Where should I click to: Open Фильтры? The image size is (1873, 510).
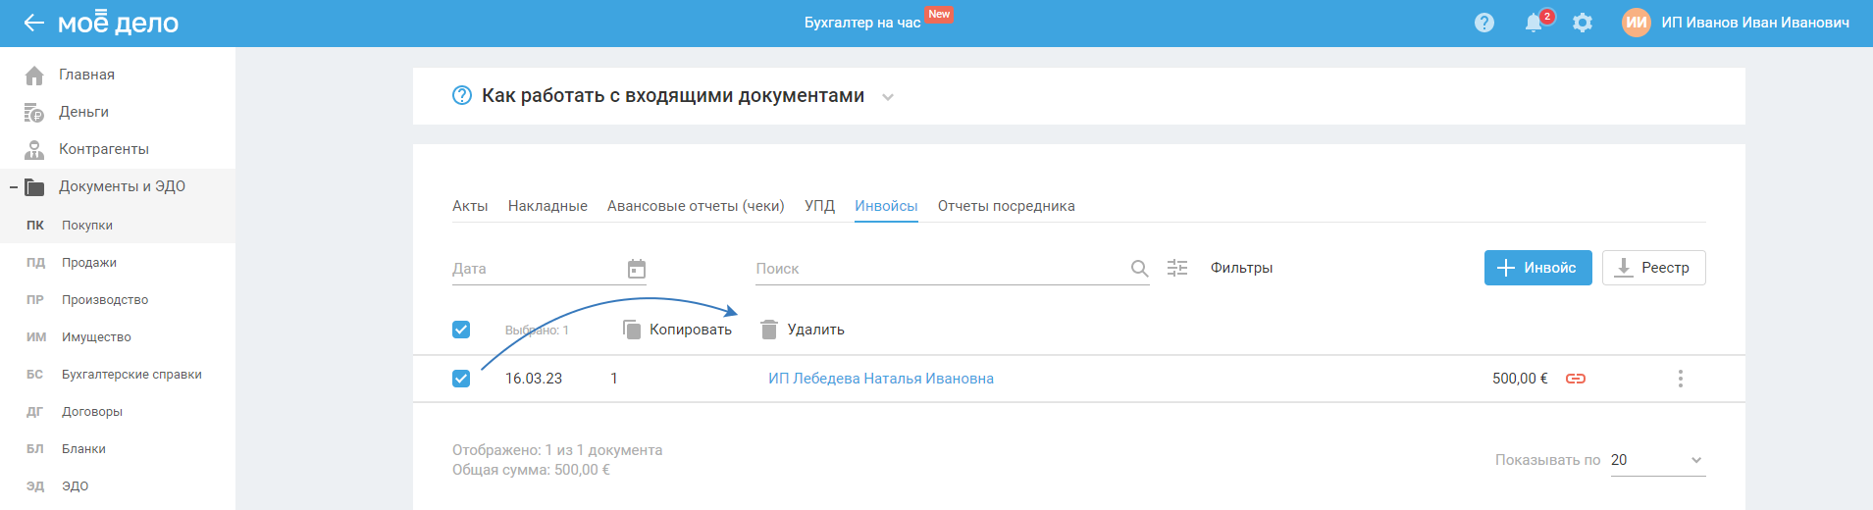click(1241, 268)
